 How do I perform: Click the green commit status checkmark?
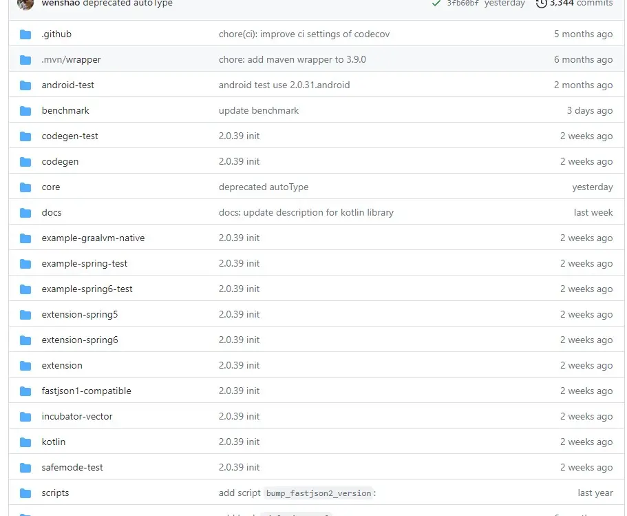pyautogui.click(x=436, y=3)
